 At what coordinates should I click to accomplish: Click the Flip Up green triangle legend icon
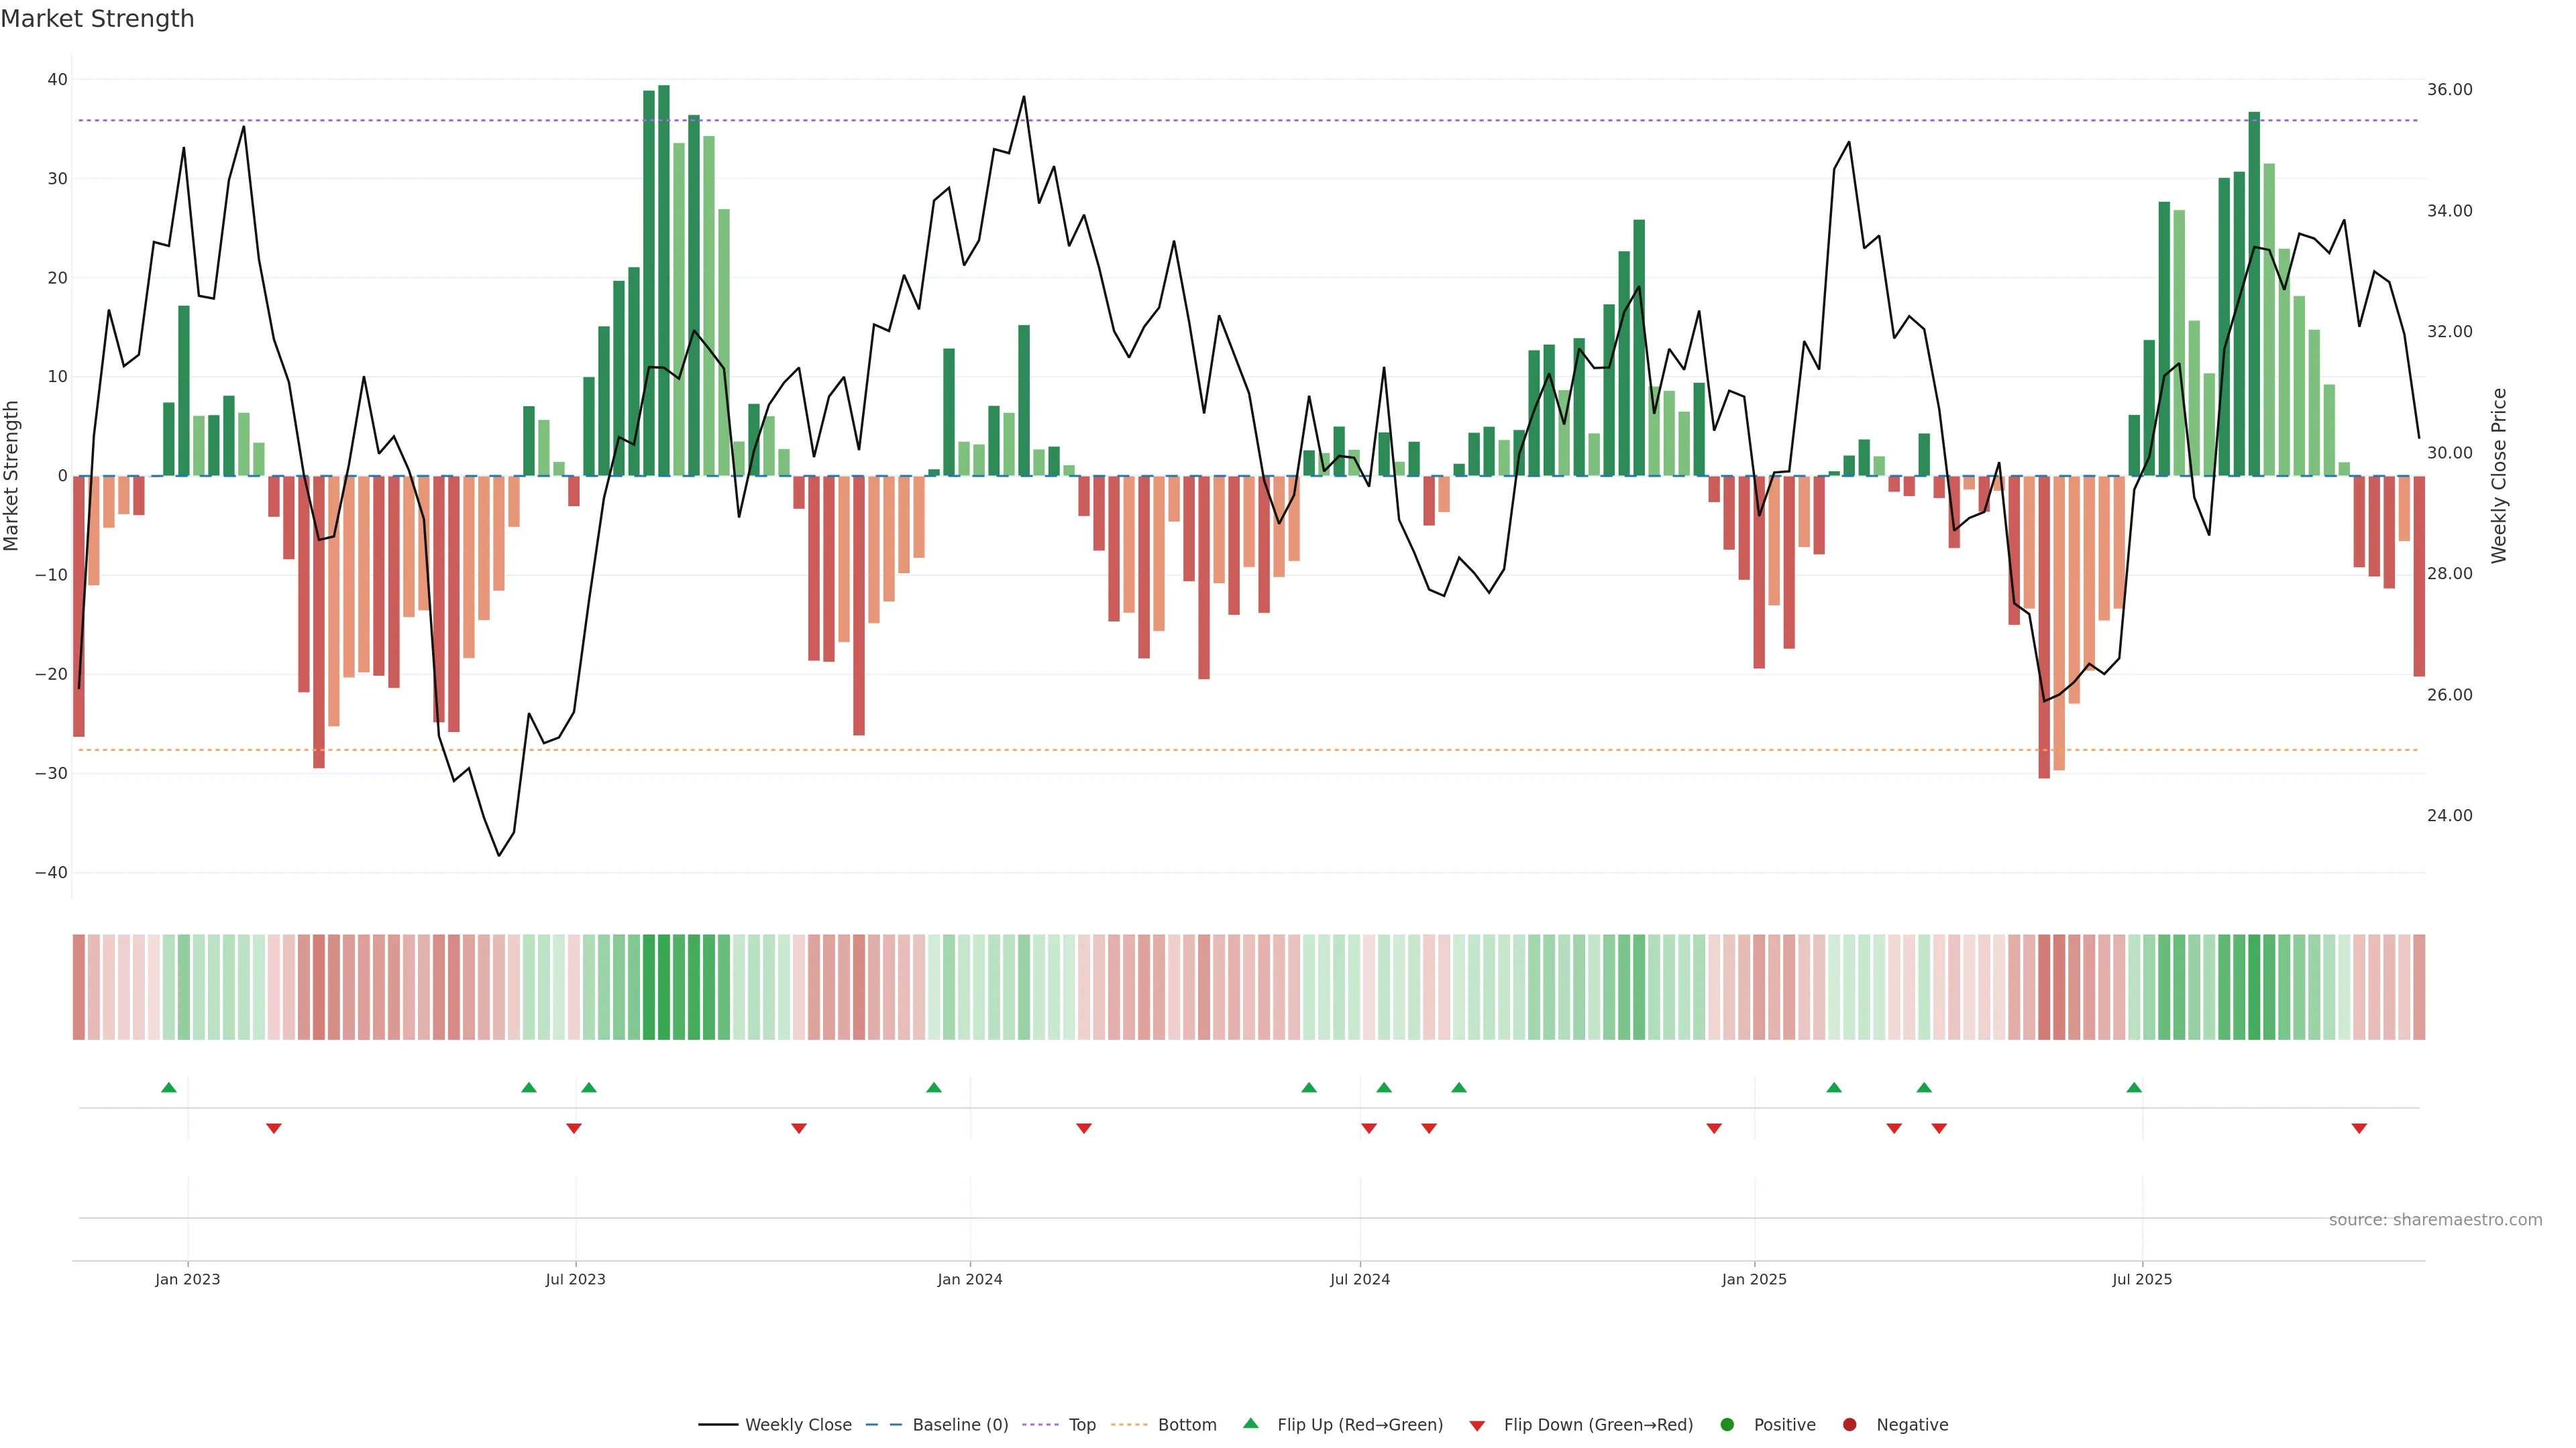point(1250,1424)
